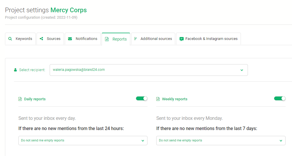Viewport: 292px width, 156px height.
Task: Click the Daily reports heading
Action: coord(35,99)
